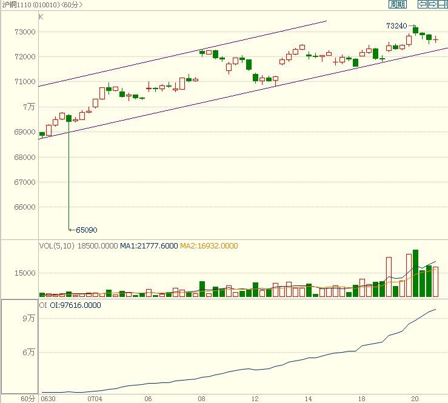Click the long-wick green candle reaching 65090
448x403 pixels.
[69, 172]
